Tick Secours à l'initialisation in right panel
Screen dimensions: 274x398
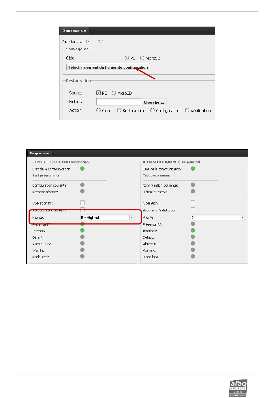point(193,210)
